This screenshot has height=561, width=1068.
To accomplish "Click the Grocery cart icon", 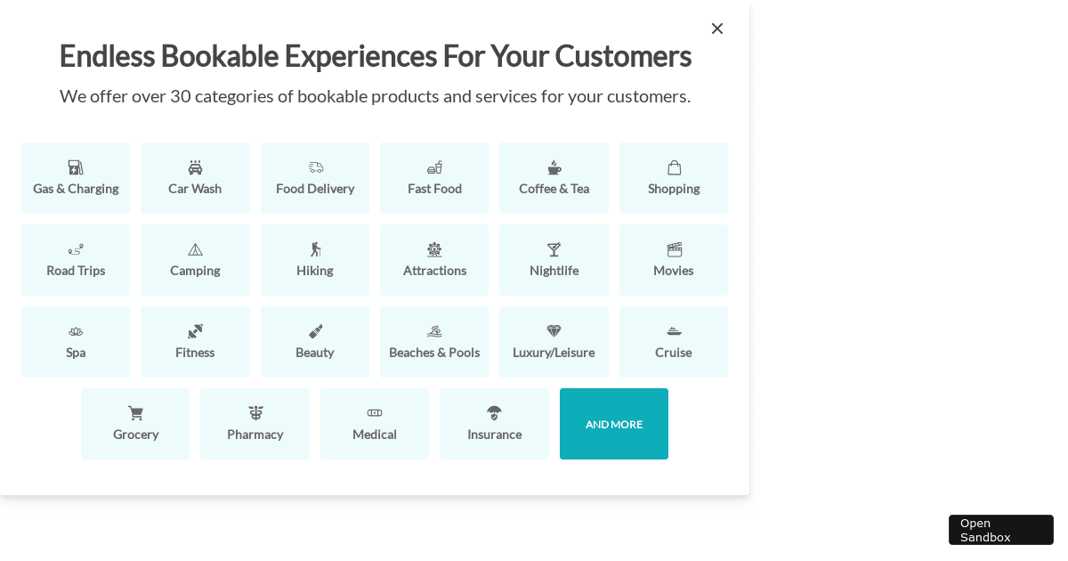I will click(135, 413).
